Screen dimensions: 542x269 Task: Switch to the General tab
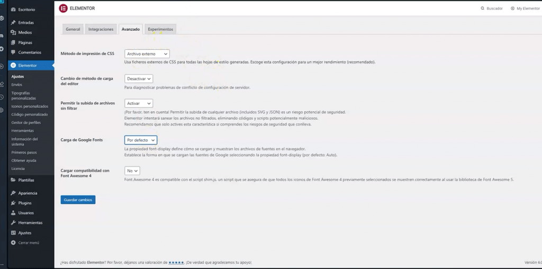click(x=73, y=30)
